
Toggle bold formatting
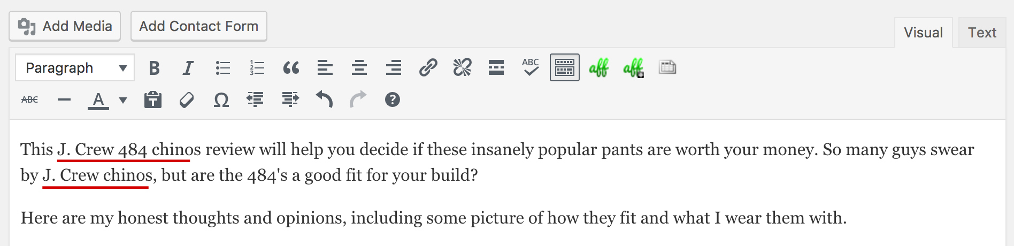(154, 68)
